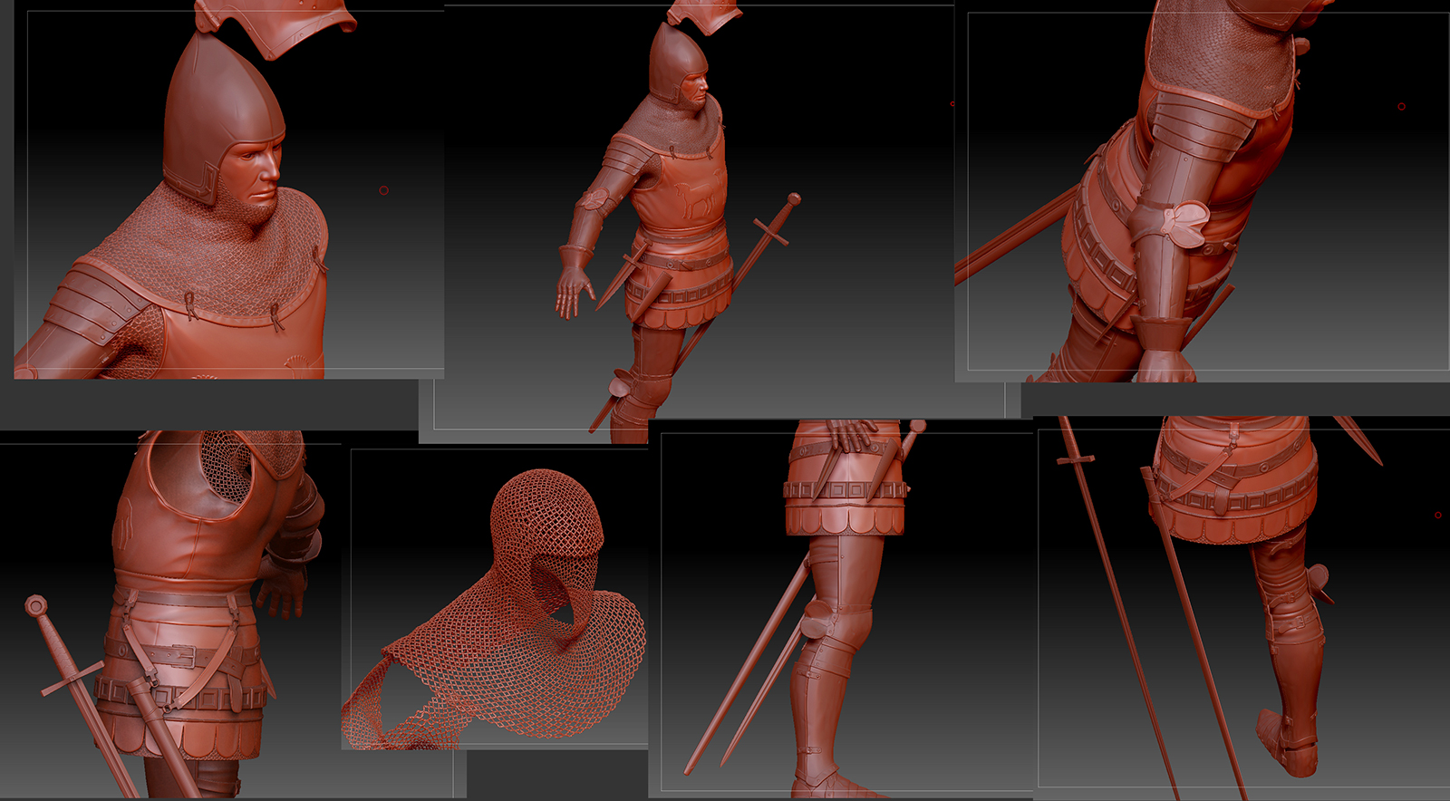Select the standalone chainmail coif render
The height and width of the screenshot is (801, 1450).
click(495, 599)
